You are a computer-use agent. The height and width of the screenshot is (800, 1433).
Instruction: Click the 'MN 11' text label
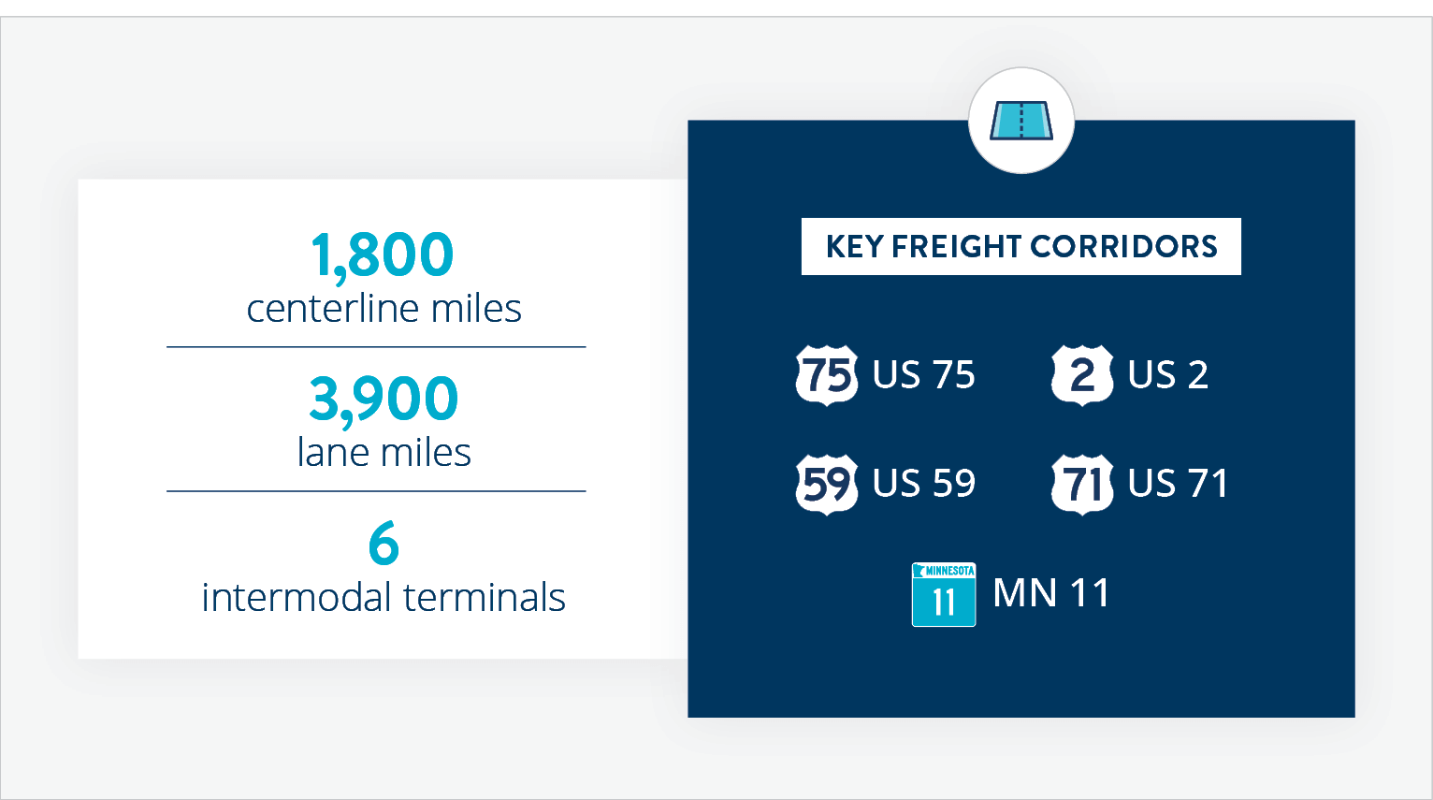tap(1050, 593)
